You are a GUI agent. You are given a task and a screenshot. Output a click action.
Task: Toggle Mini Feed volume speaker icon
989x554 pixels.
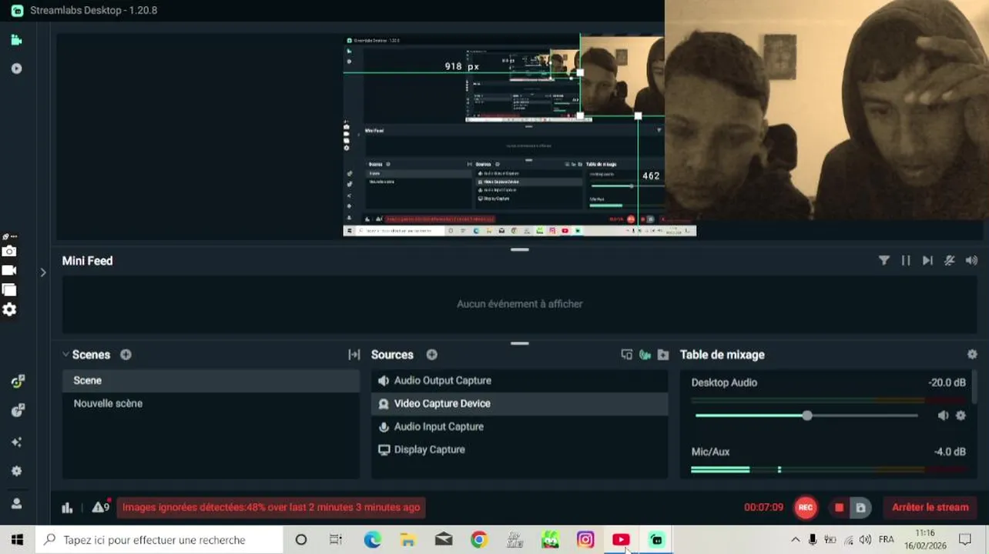pyautogui.click(x=971, y=261)
